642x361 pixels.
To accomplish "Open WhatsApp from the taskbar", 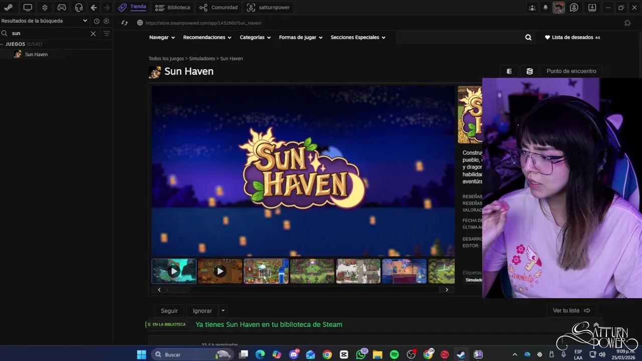I will click(x=361, y=354).
